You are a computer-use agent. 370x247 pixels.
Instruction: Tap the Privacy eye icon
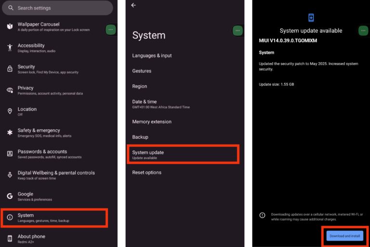click(10, 90)
